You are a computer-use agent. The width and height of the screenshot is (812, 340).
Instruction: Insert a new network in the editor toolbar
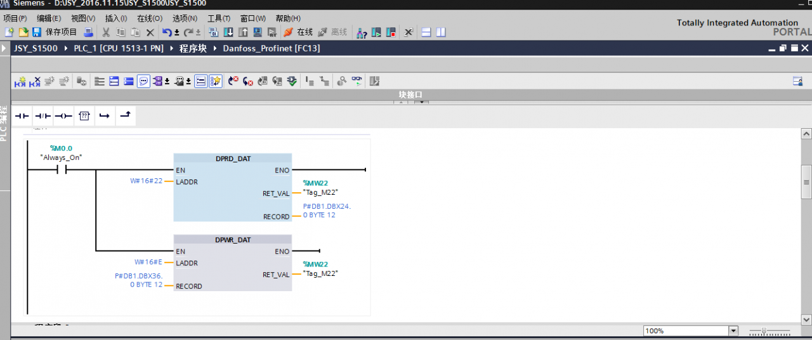(20, 81)
